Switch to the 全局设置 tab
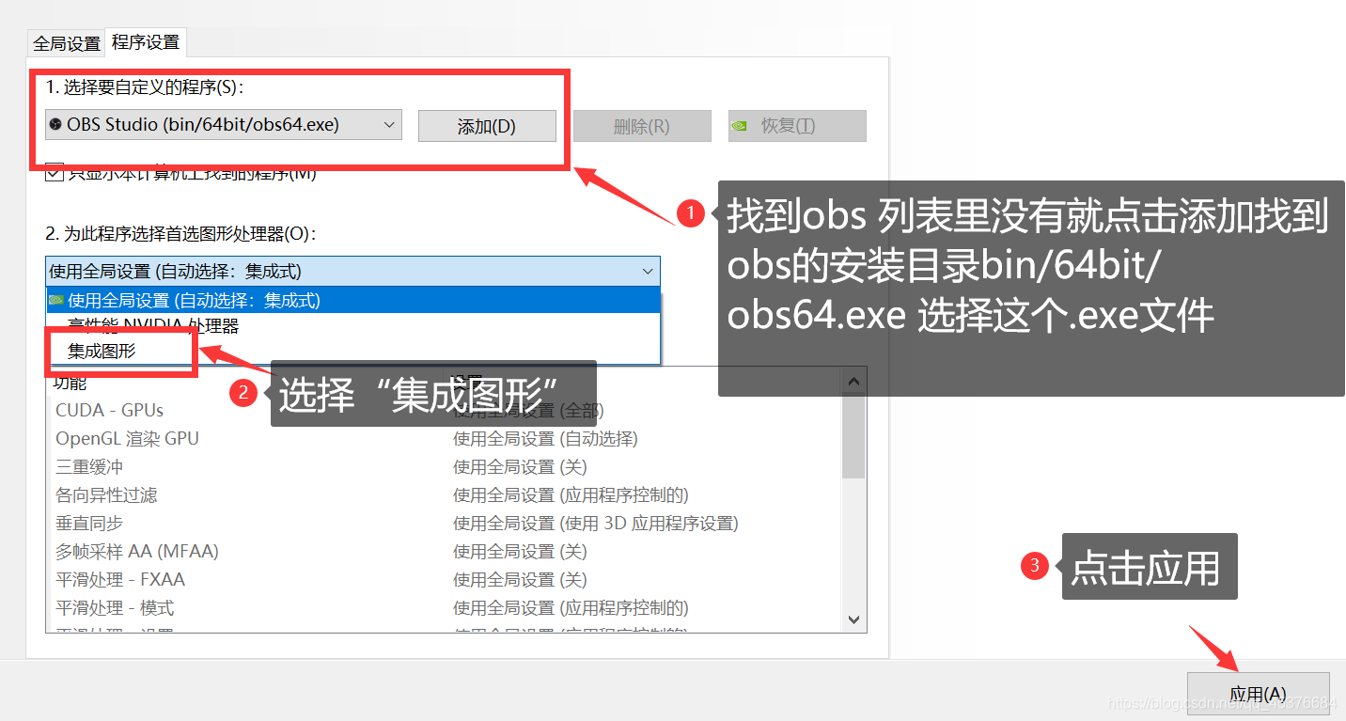The height and width of the screenshot is (721, 1346). (x=67, y=43)
